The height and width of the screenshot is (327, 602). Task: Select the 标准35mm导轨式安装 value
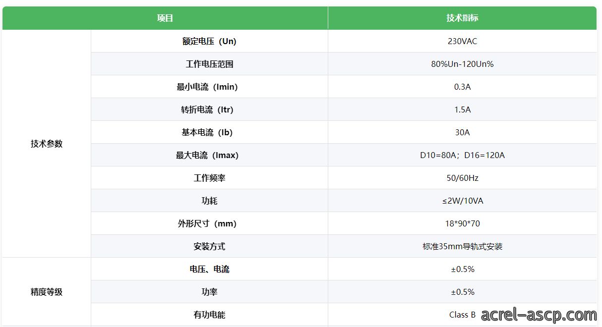[462, 246]
